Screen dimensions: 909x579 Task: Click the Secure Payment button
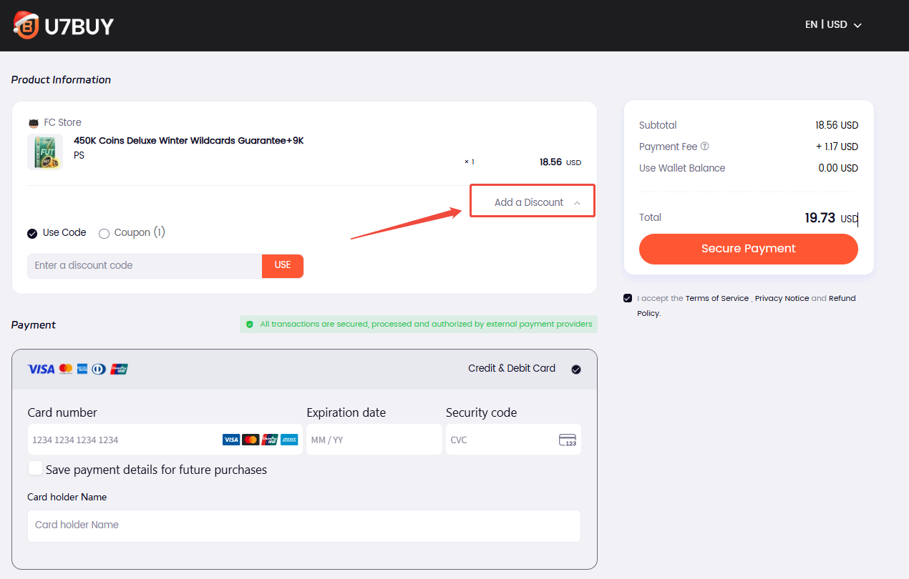tap(748, 249)
